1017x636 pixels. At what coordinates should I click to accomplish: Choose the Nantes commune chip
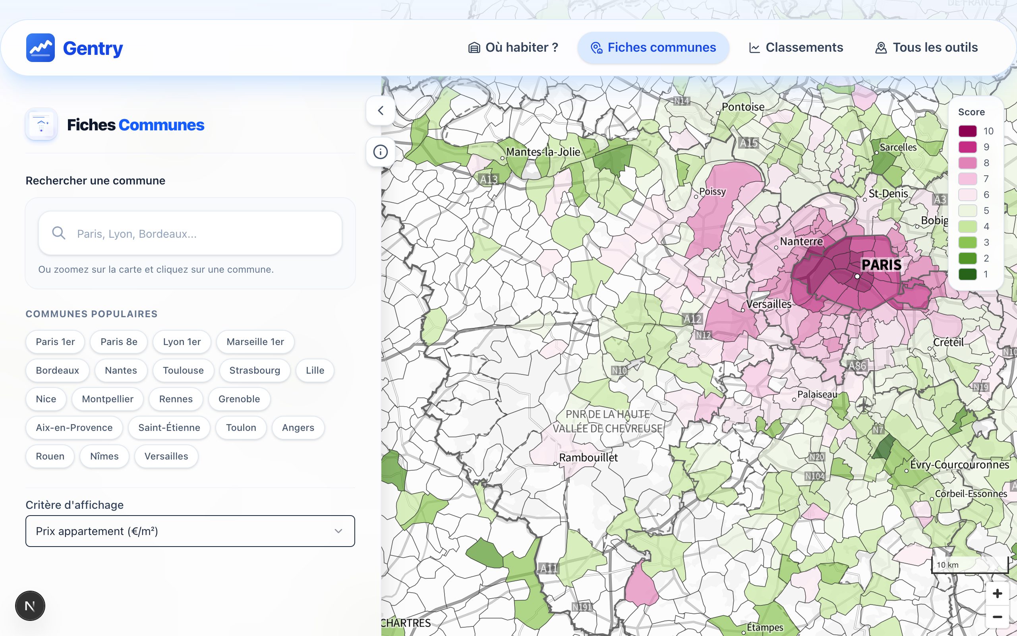point(121,370)
